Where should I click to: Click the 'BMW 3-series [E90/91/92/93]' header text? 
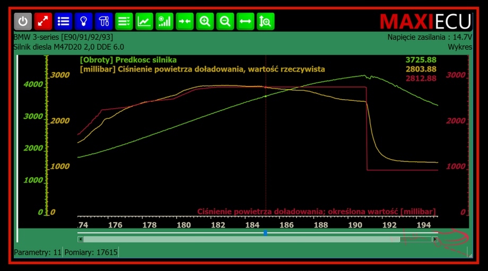pos(63,37)
